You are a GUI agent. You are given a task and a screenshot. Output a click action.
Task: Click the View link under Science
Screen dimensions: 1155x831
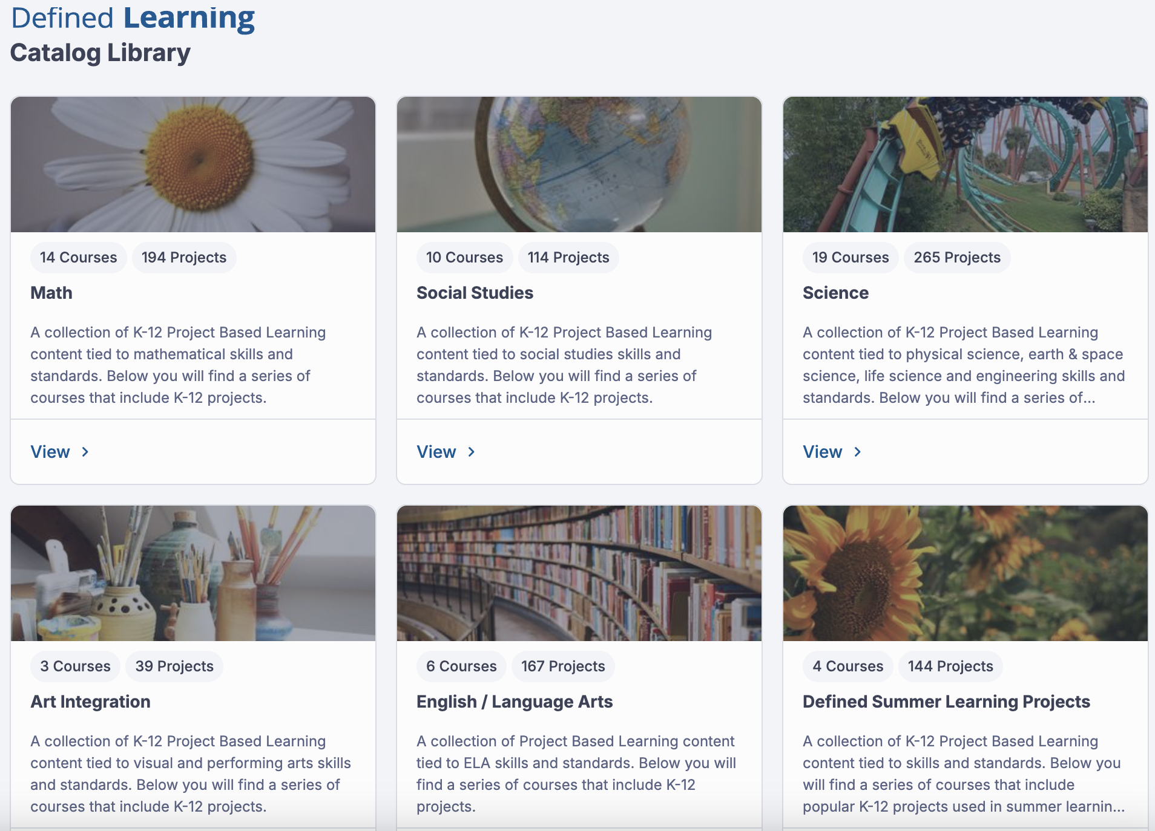click(x=823, y=452)
